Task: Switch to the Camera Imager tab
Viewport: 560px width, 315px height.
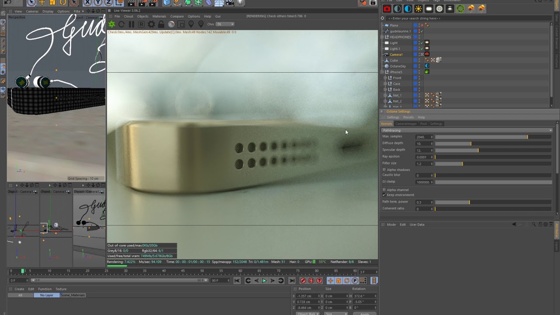Action: (x=406, y=124)
